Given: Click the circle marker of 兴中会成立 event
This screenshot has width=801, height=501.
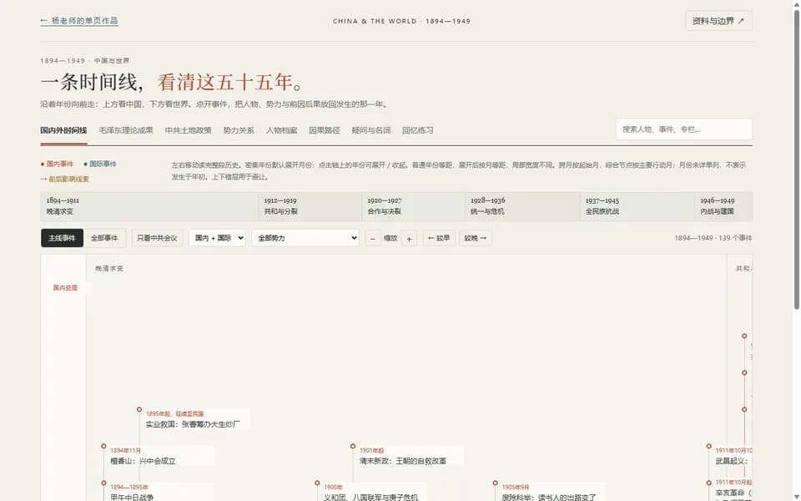Looking at the screenshot, I should 103,446.
